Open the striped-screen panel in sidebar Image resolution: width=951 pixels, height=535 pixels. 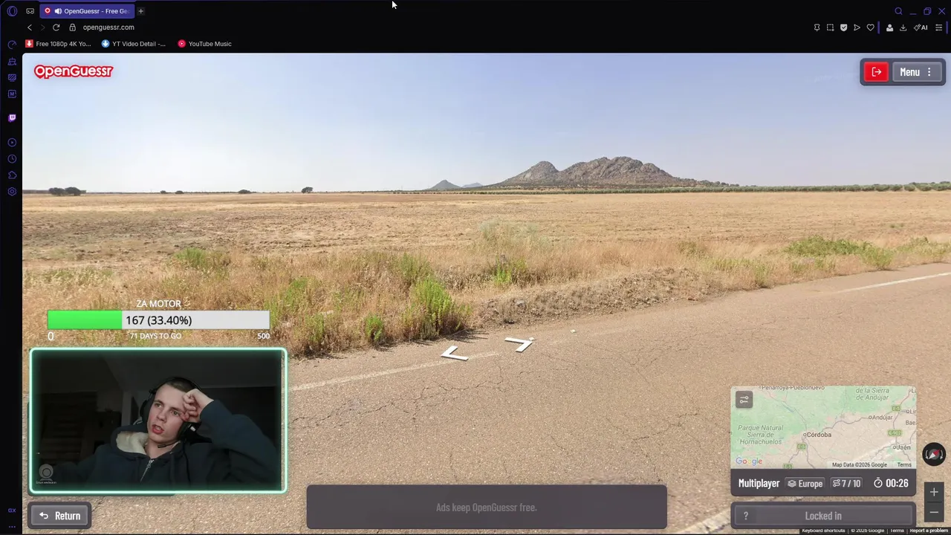click(x=12, y=77)
